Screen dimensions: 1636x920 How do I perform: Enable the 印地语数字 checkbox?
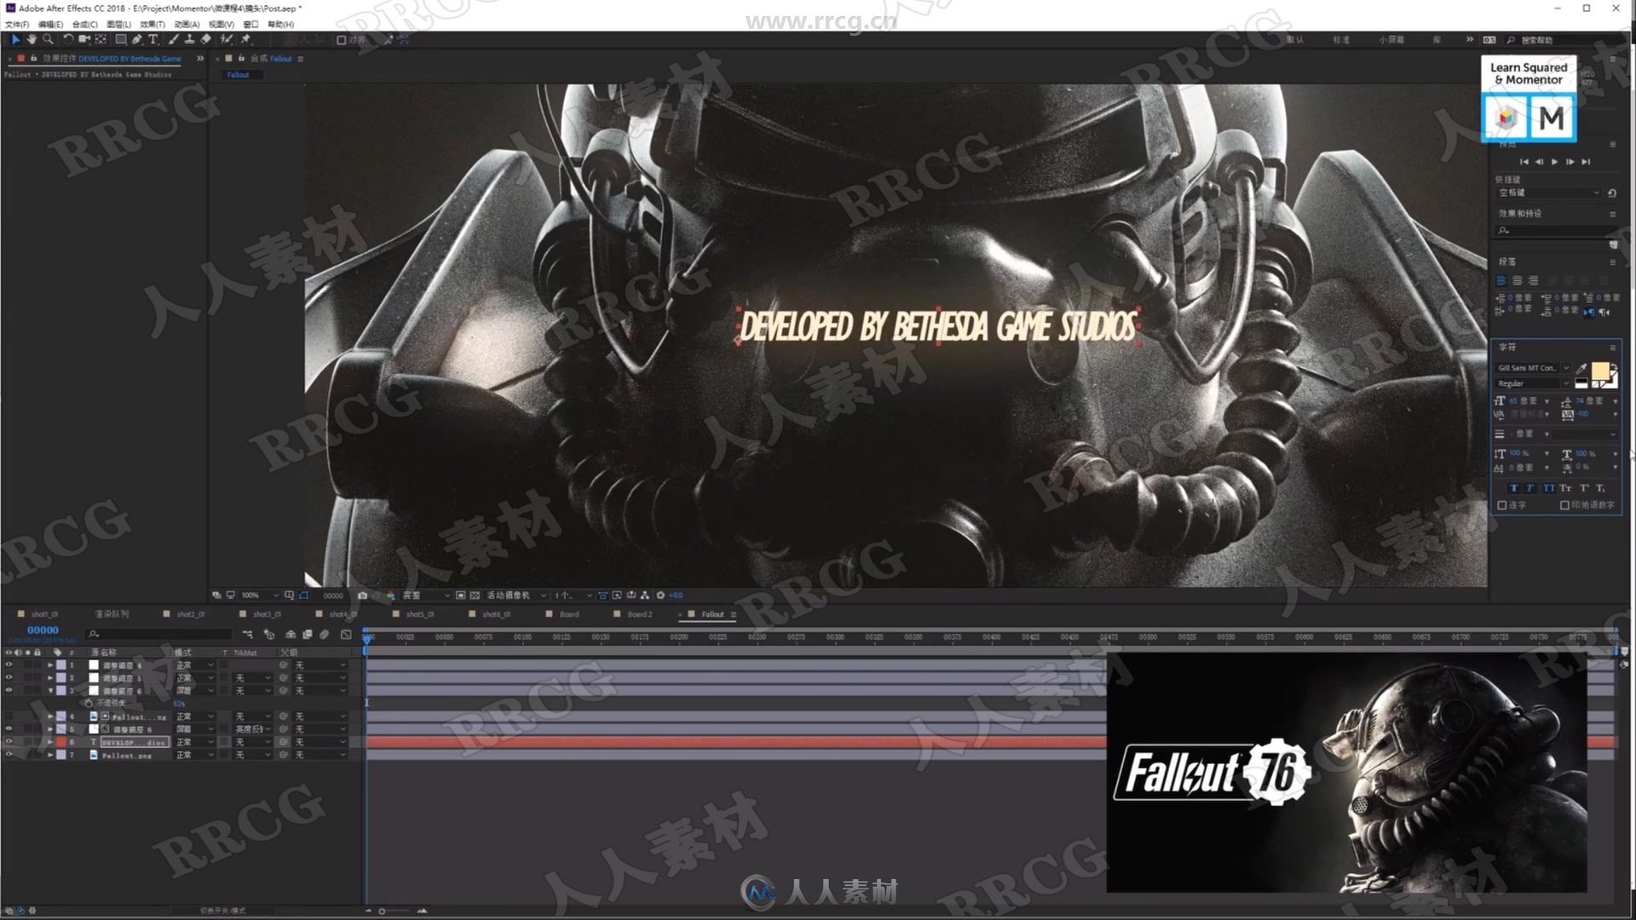coord(1564,505)
